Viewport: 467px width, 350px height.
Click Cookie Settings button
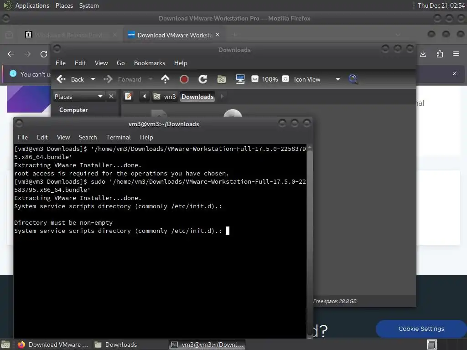tap(421, 329)
